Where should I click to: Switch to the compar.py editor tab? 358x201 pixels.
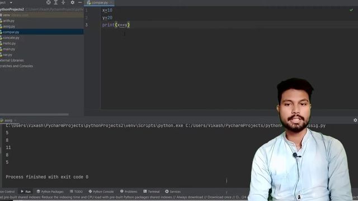pyautogui.click(x=100, y=3)
